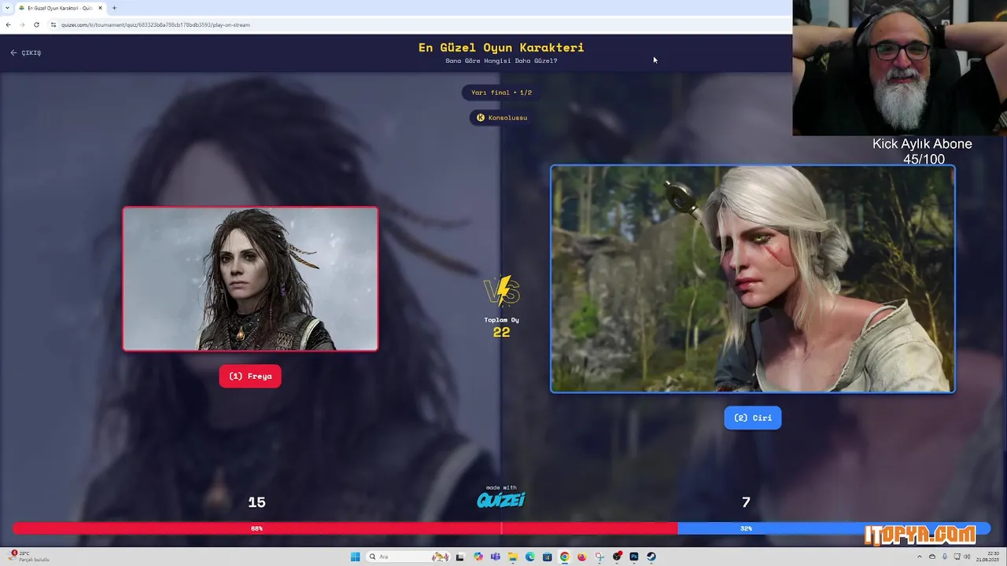Click the taskbar search box Ara
The width and height of the screenshot is (1007, 566).
tap(408, 557)
